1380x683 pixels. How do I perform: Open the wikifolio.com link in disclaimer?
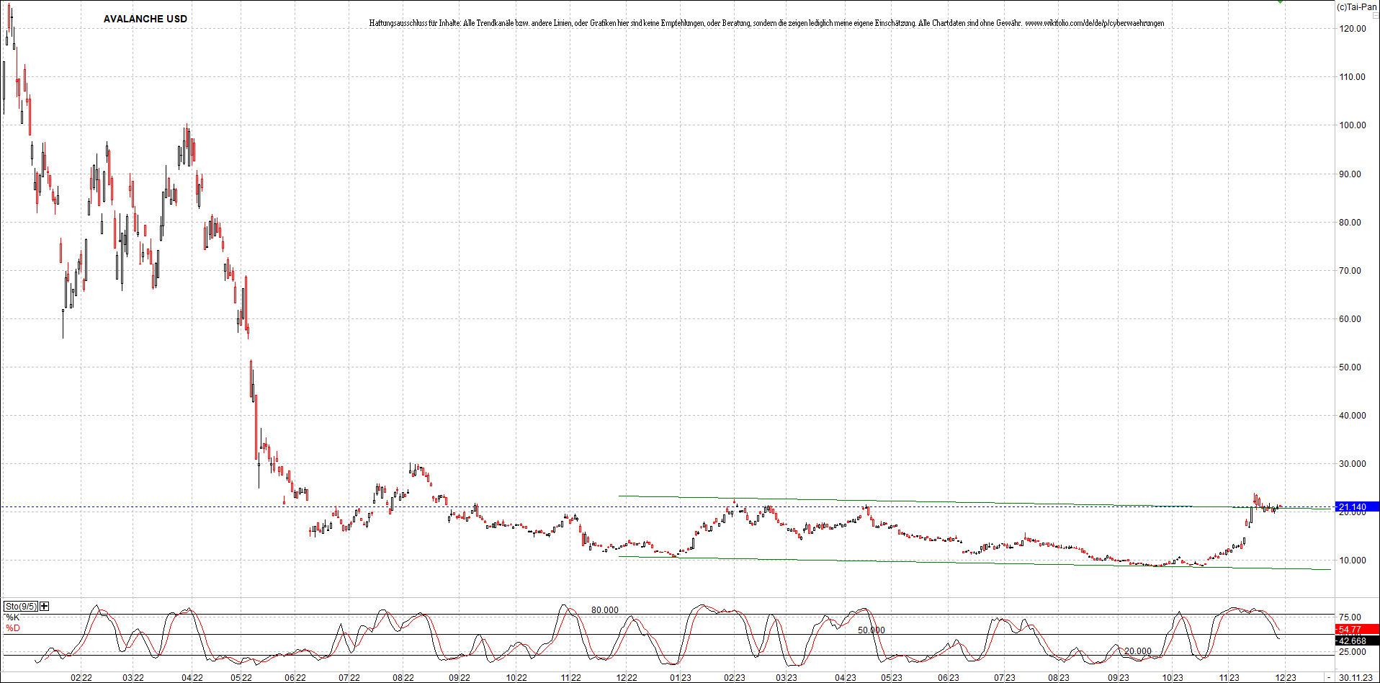click(x=1094, y=23)
